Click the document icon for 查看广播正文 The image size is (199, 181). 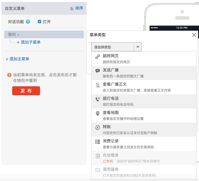tap(98, 85)
